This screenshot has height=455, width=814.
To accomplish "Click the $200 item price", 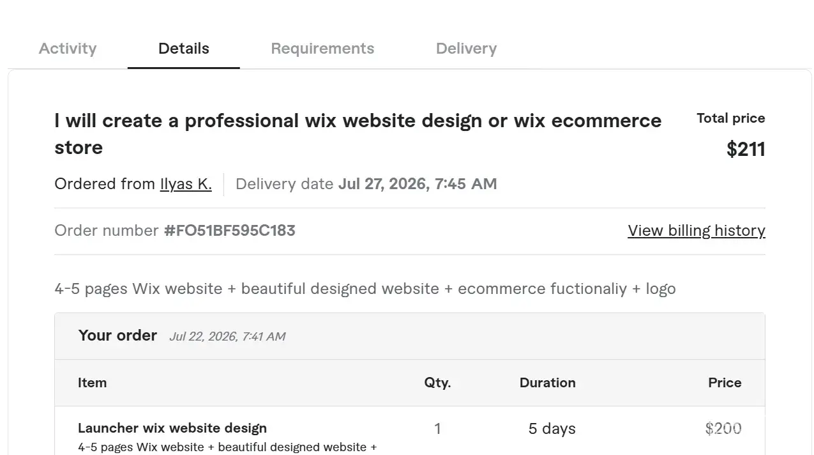I will (x=723, y=429).
